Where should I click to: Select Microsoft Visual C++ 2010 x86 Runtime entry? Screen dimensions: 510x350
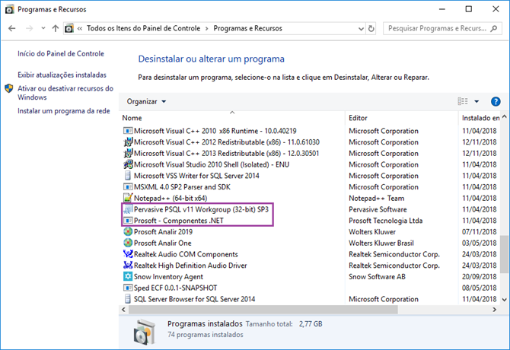[x=215, y=131]
